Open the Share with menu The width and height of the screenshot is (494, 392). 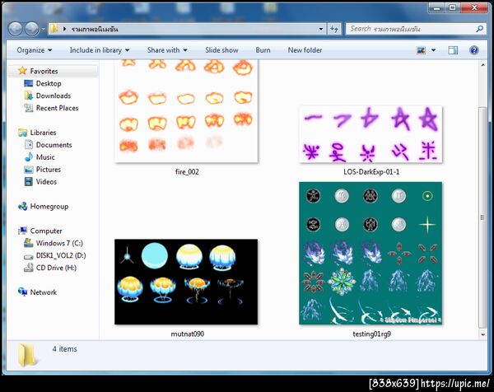coord(167,50)
